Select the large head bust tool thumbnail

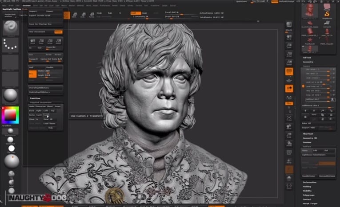(309, 10)
